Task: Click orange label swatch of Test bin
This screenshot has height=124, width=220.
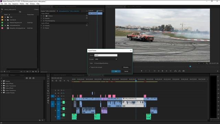Action: point(2,17)
